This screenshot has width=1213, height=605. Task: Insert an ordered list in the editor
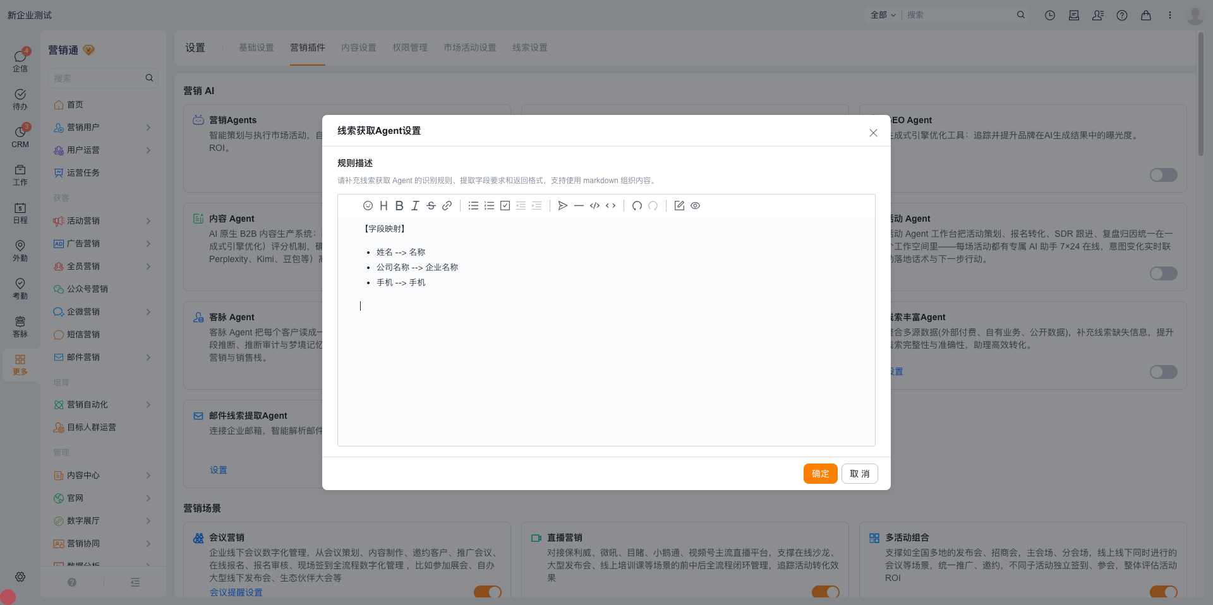pos(489,206)
